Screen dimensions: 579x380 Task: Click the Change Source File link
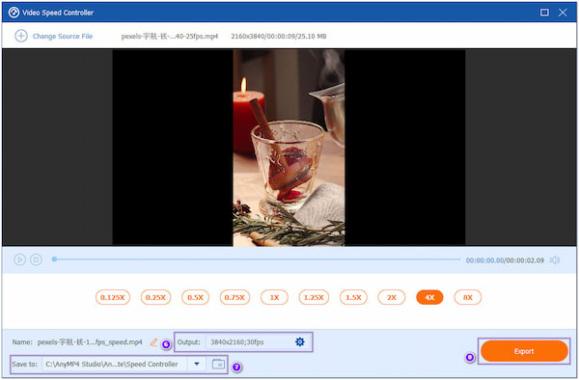click(63, 36)
